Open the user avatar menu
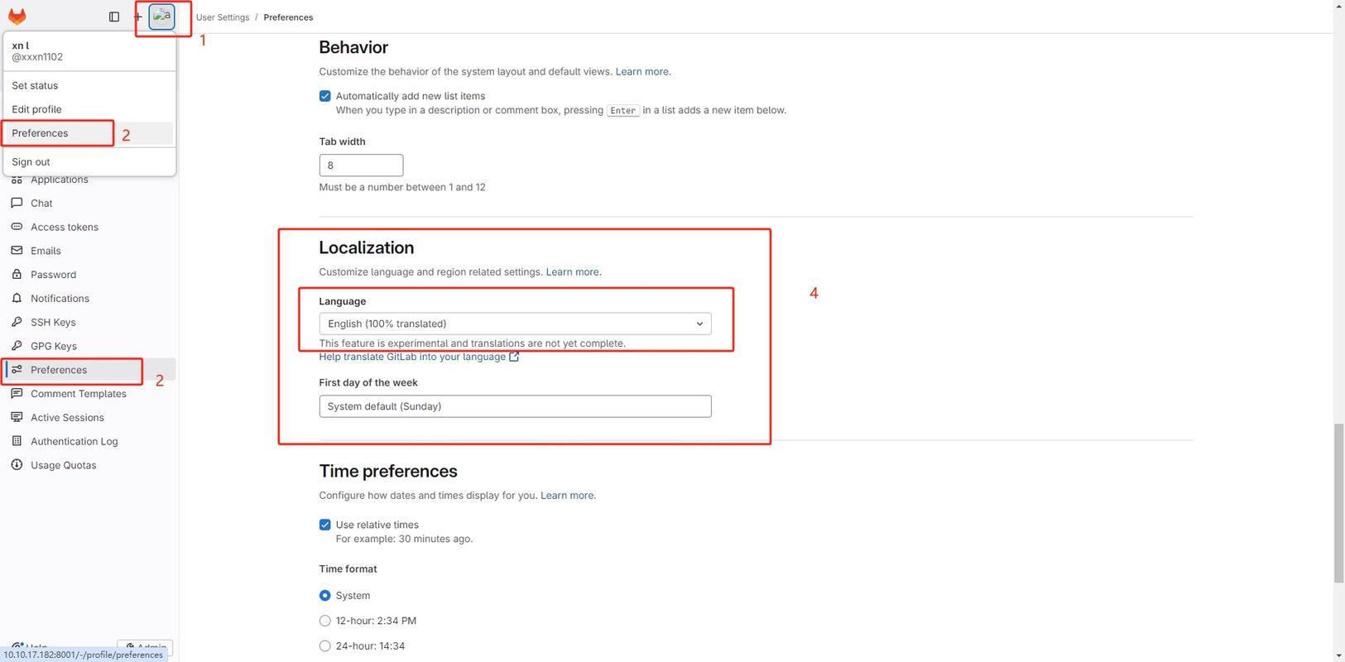Screen dimensions: 1345x662 point(161,17)
